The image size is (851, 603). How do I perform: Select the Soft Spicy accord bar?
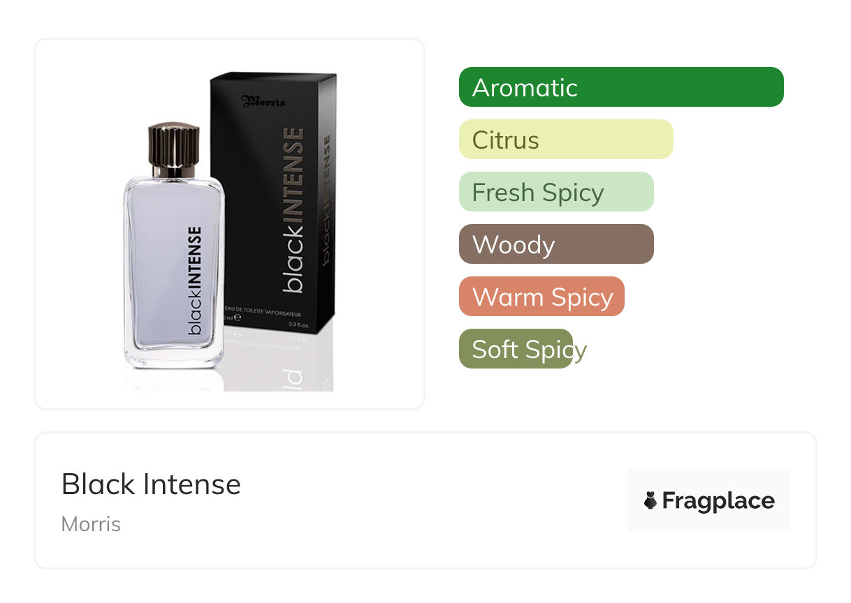tap(516, 349)
